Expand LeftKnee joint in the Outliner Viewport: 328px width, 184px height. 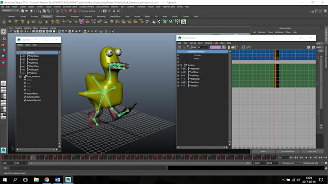coord(24,60)
